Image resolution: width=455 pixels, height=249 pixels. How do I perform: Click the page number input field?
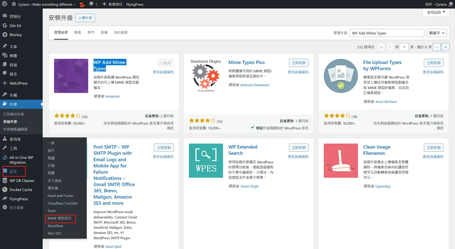coord(404,47)
